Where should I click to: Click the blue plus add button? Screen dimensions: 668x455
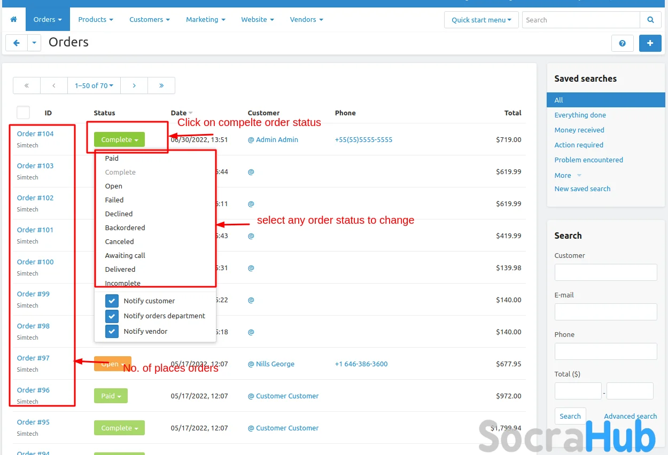(x=650, y=43)
